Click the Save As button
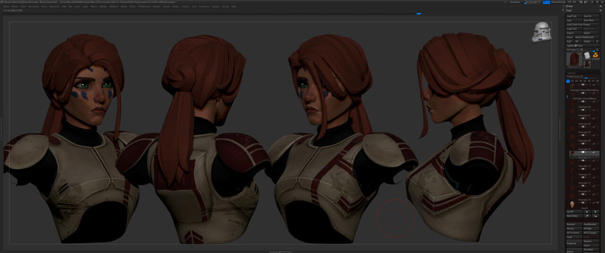 [591, 16]
